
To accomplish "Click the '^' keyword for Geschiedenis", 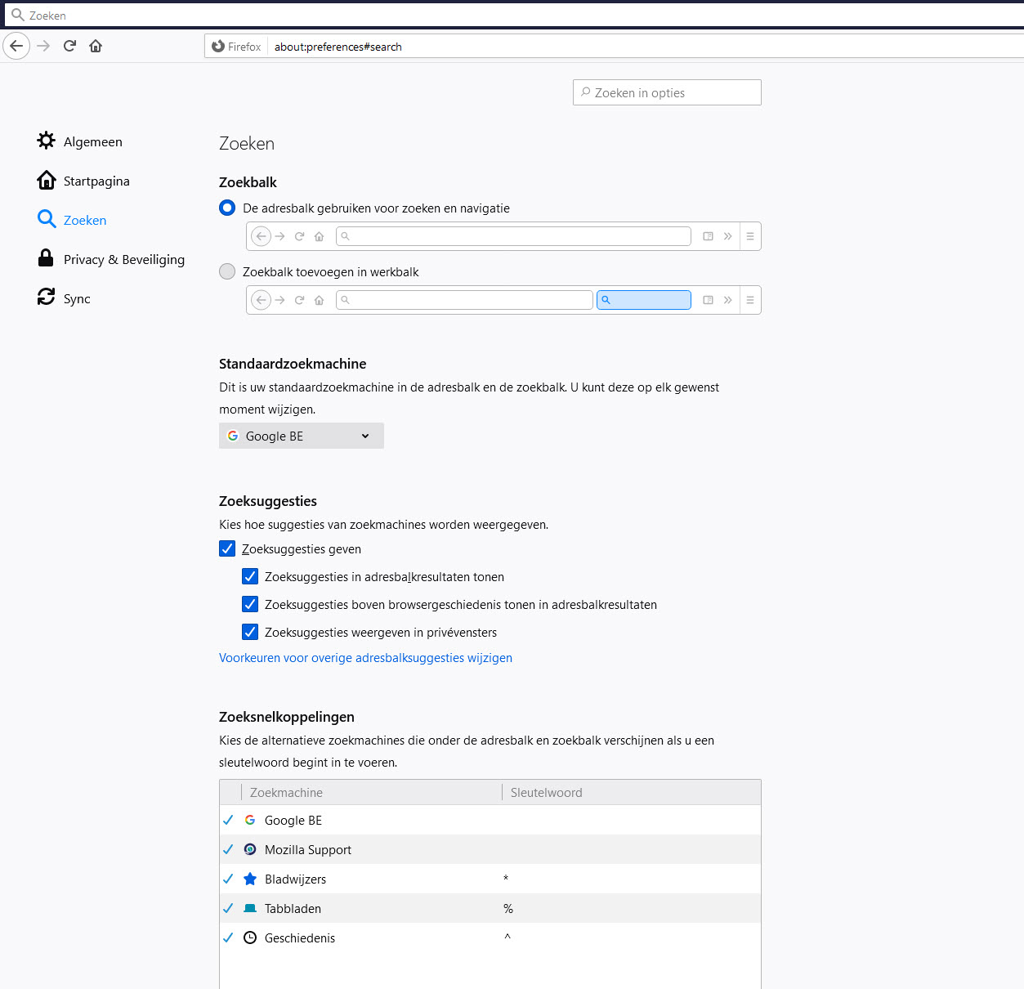I will click(x=508, y=937).
